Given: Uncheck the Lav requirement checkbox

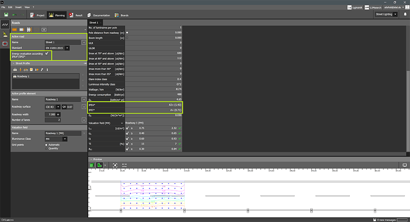Looking at the screenshot, I should coord(127,128).
